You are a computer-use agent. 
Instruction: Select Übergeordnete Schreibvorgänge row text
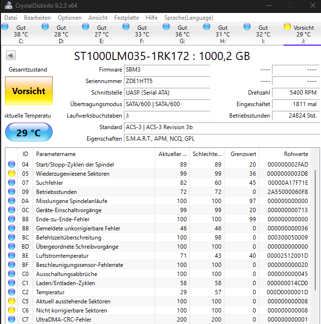point(77,247)
